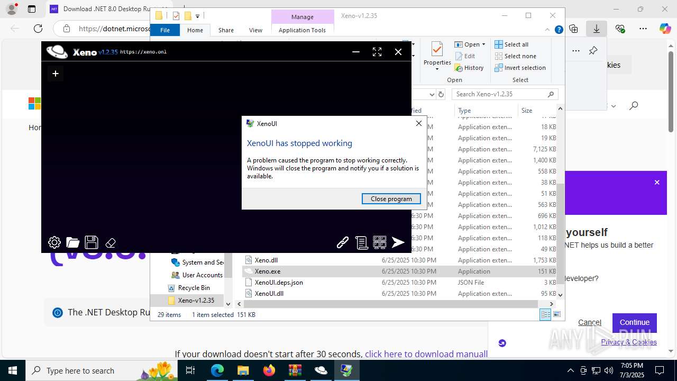Toggle Xeno fullscreen icon
This screenshot has width=677, height=381.
pos(377,52)
